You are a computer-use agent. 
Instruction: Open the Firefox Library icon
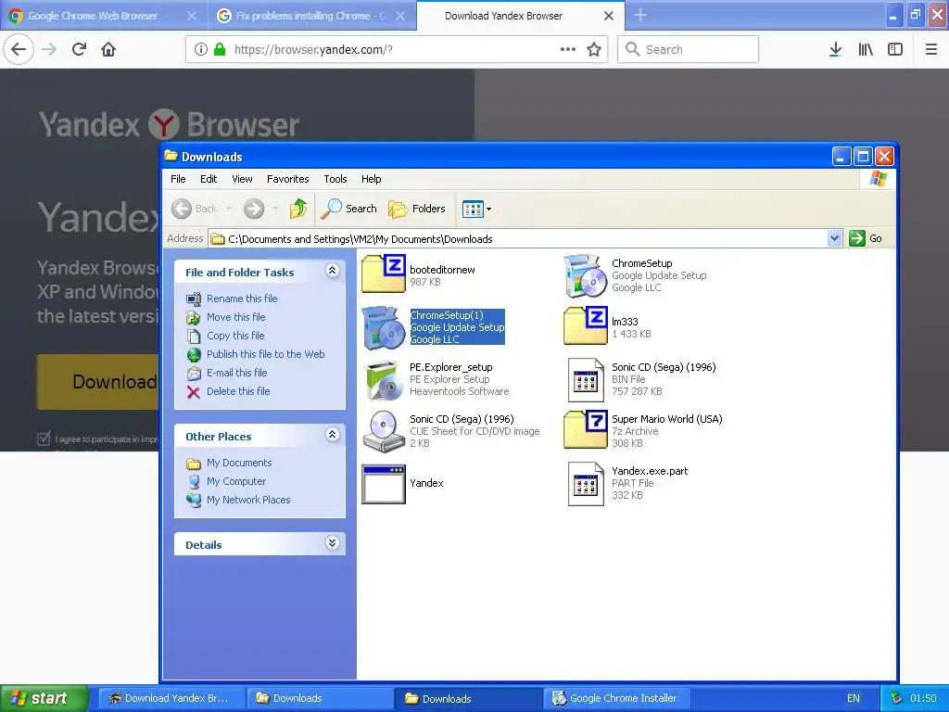[866, 50]
